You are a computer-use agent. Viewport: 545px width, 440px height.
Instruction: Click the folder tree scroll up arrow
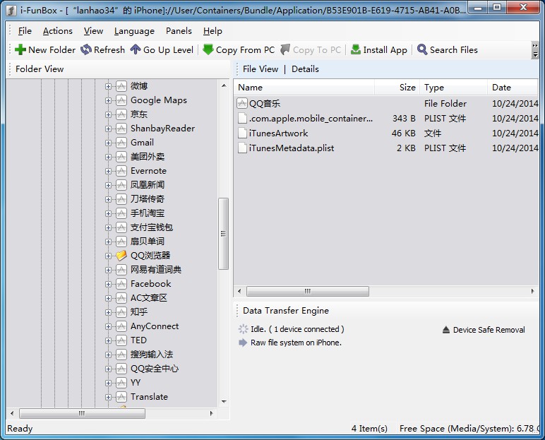pyautogui.click(x=224, y=85)
